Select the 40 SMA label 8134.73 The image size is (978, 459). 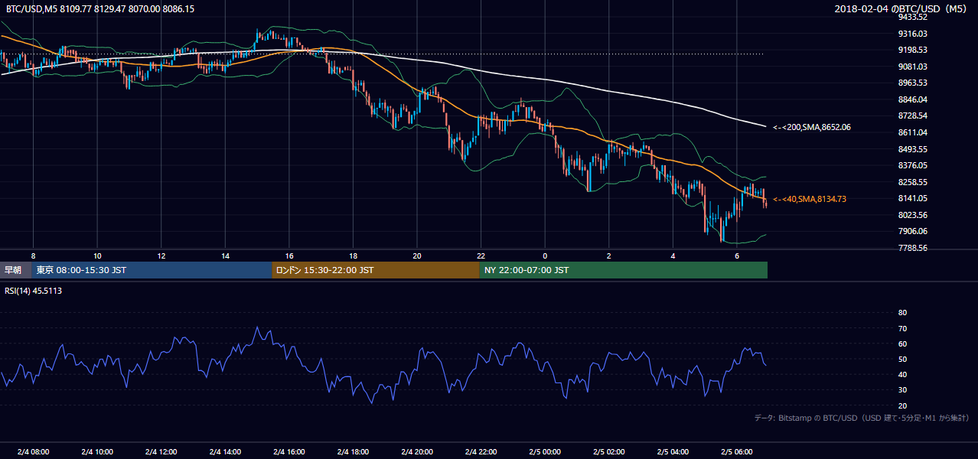[810, 199]
